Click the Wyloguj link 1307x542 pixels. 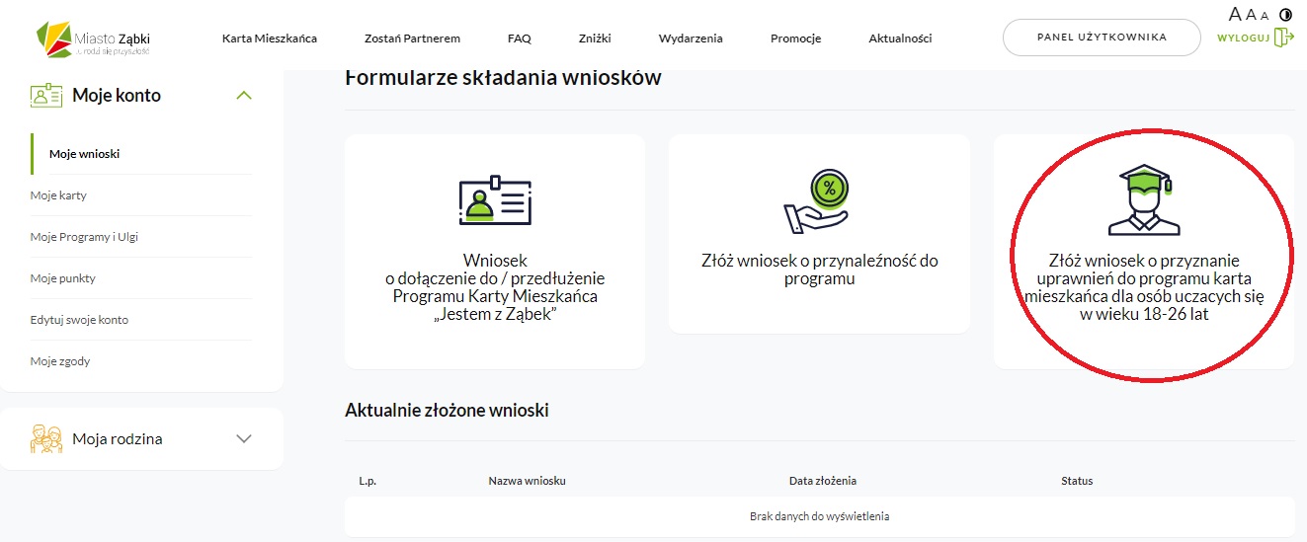(1243, 38)
